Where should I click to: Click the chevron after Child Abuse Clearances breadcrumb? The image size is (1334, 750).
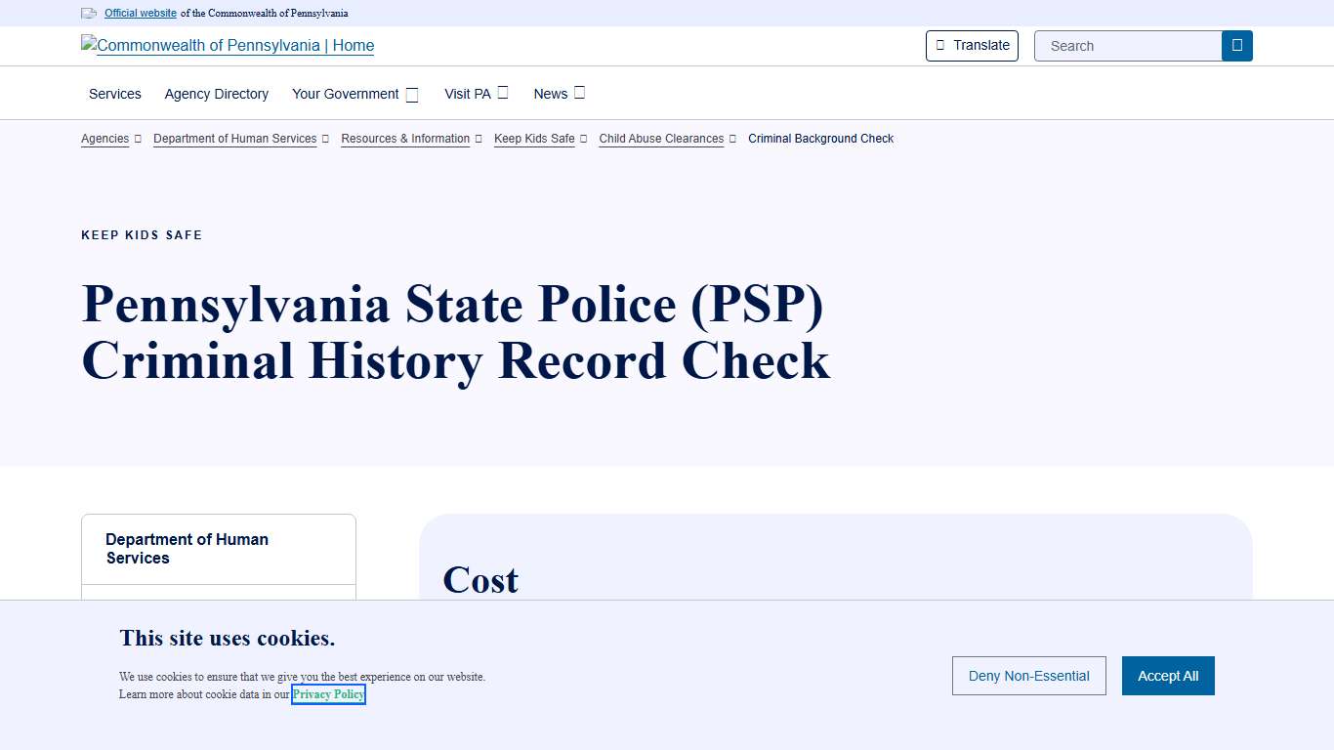732,139
